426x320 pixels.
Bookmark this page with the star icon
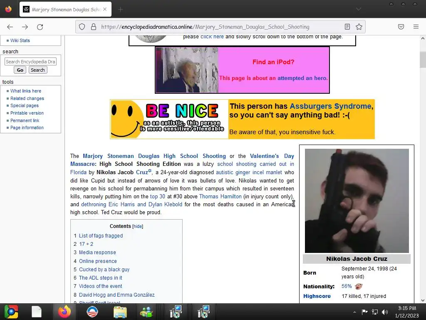point(359,27)
